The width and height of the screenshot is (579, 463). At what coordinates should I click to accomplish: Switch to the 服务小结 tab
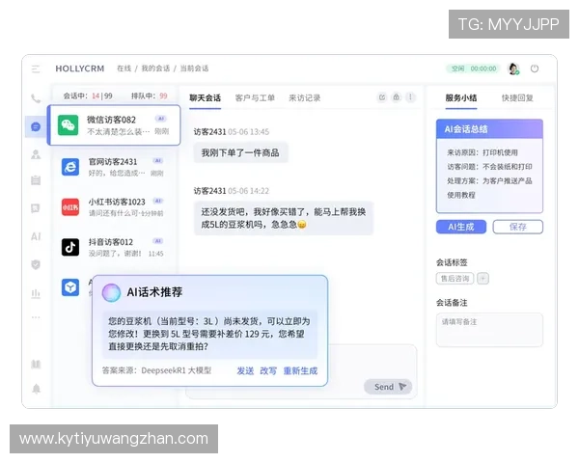tap(461, 97)
